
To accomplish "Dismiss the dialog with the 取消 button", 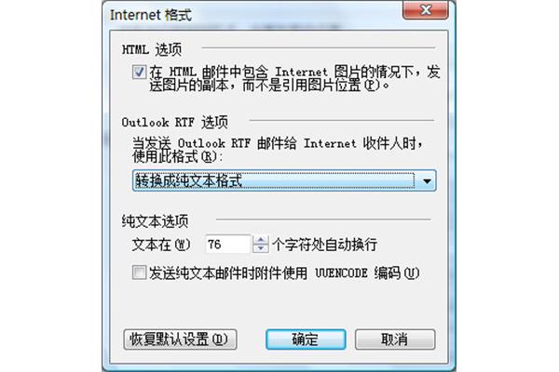I will [395, 339].
